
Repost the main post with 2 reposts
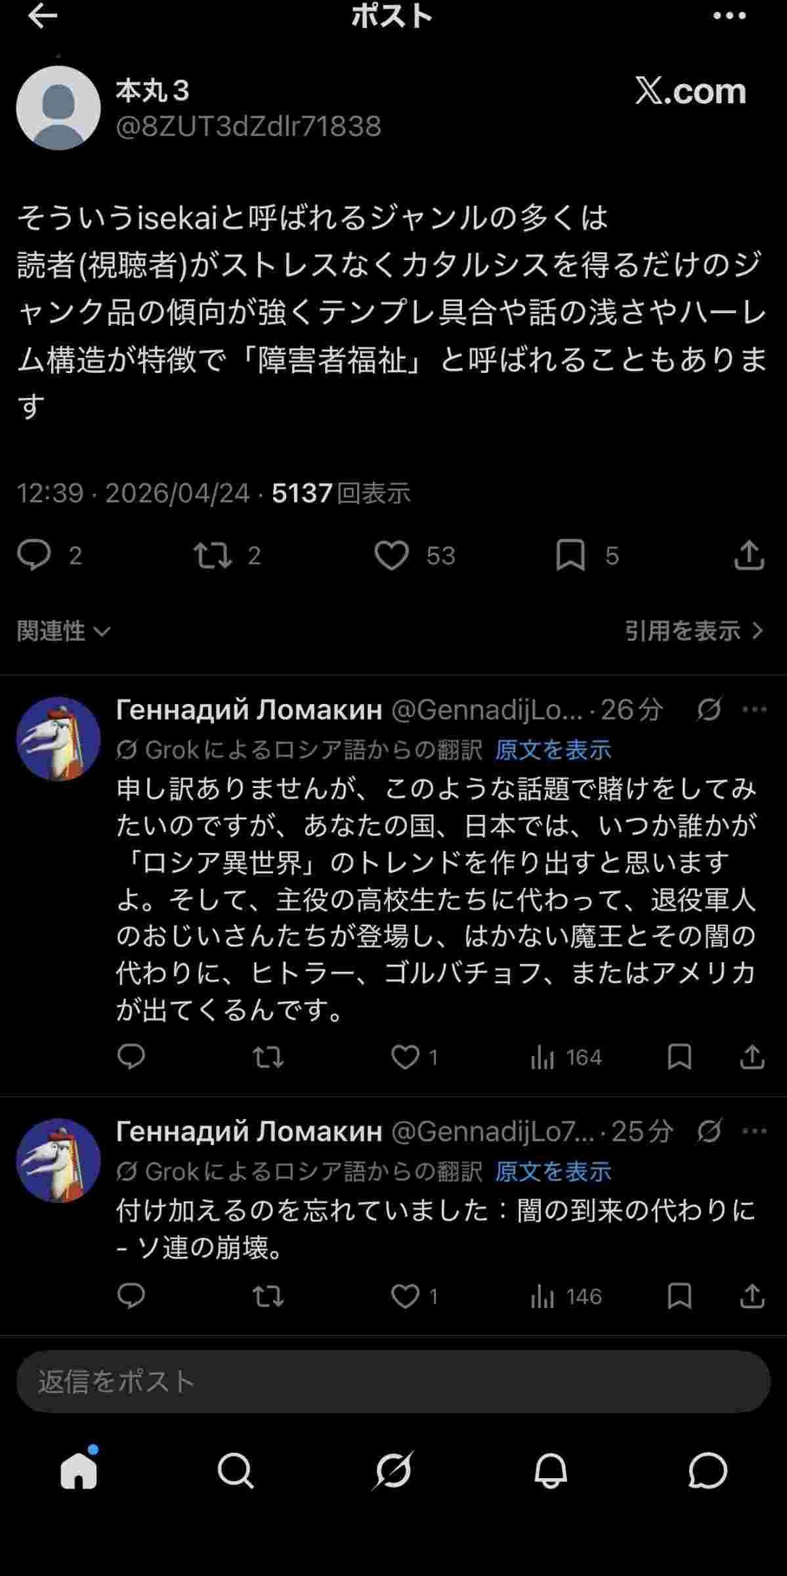coord(213,555)
